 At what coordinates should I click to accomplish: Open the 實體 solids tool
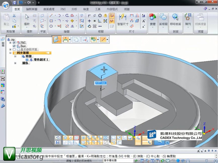pos(153,20)
